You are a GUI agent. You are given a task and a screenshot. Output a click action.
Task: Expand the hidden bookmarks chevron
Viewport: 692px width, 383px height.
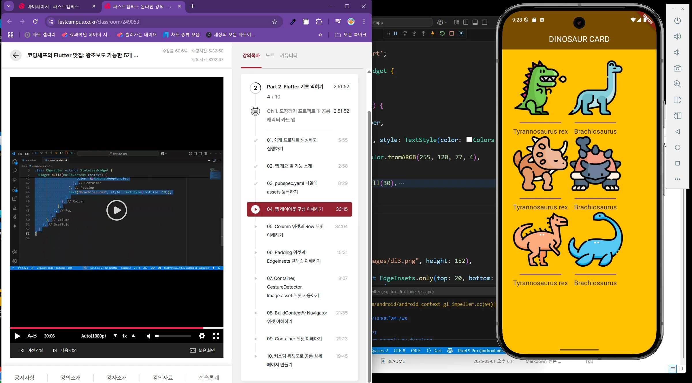(x=320, y=35)
